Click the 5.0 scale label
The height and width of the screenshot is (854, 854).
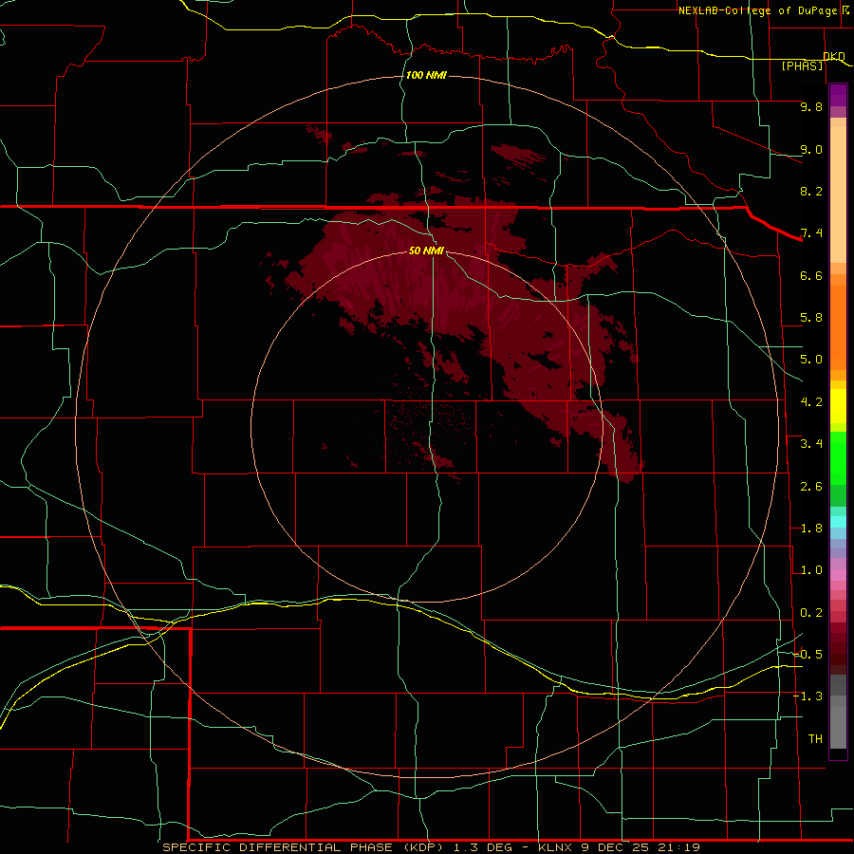click(x=811, y=360)
